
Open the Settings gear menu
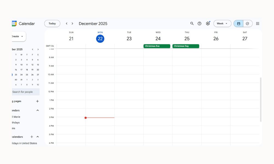(208, 24)
